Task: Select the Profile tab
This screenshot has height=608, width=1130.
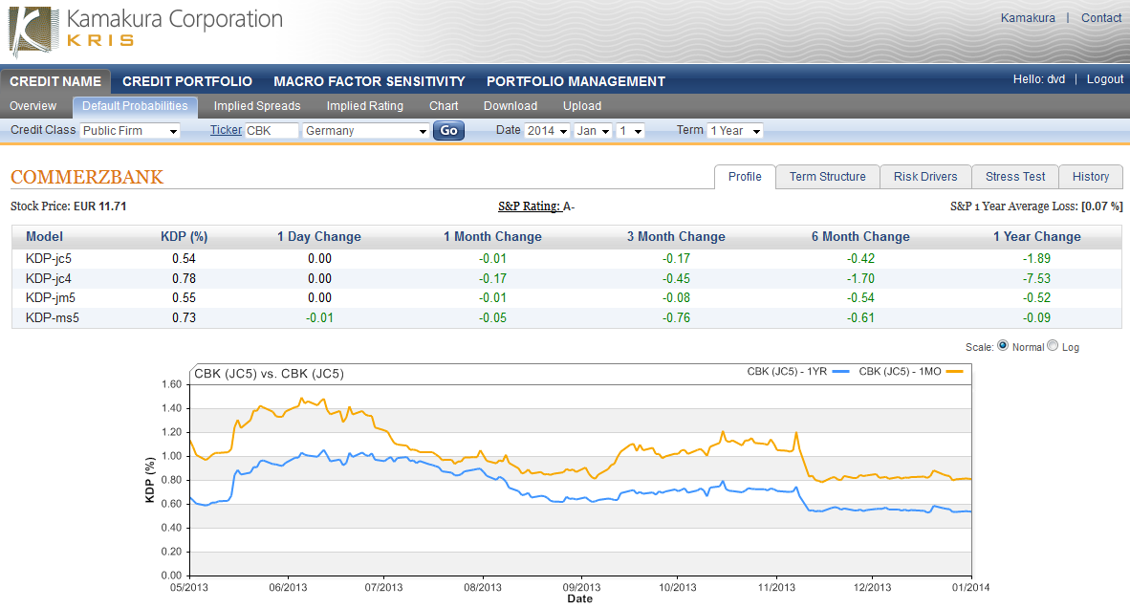Action: click(745, 177)
